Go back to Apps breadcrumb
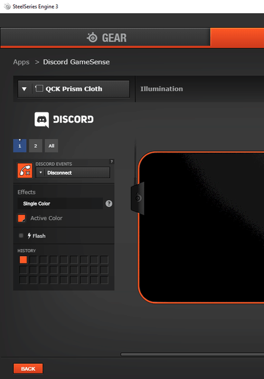The height and width of the screenshot is (379, 264). coord(21,62)
